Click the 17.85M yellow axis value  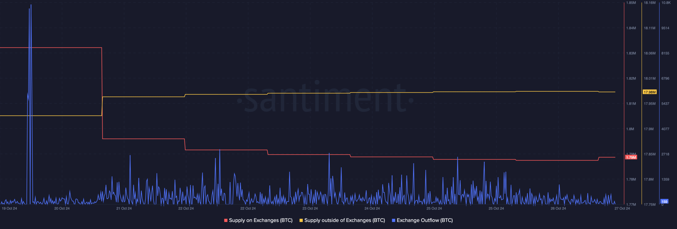(x=649, y=154)
